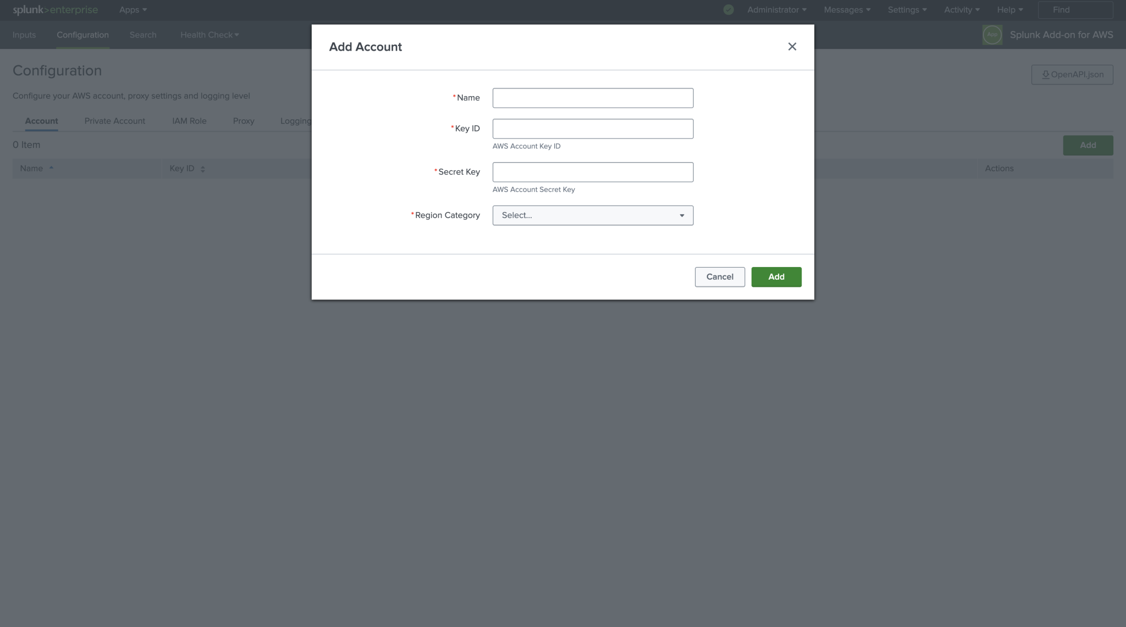This screenshot has height=627, width=1126.
Task: Open the Proxy configuration tab
Action: (244, 121)
